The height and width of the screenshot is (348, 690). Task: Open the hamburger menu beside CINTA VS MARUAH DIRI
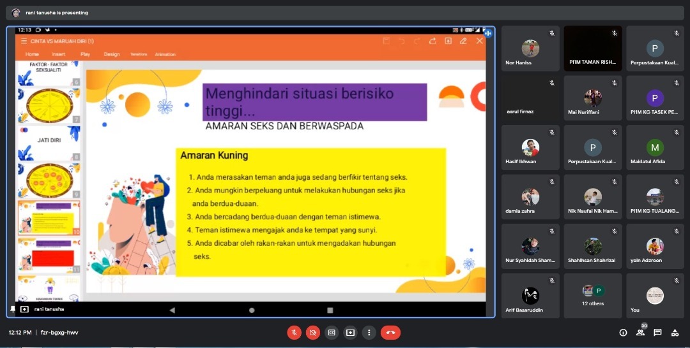coord(24,41)
